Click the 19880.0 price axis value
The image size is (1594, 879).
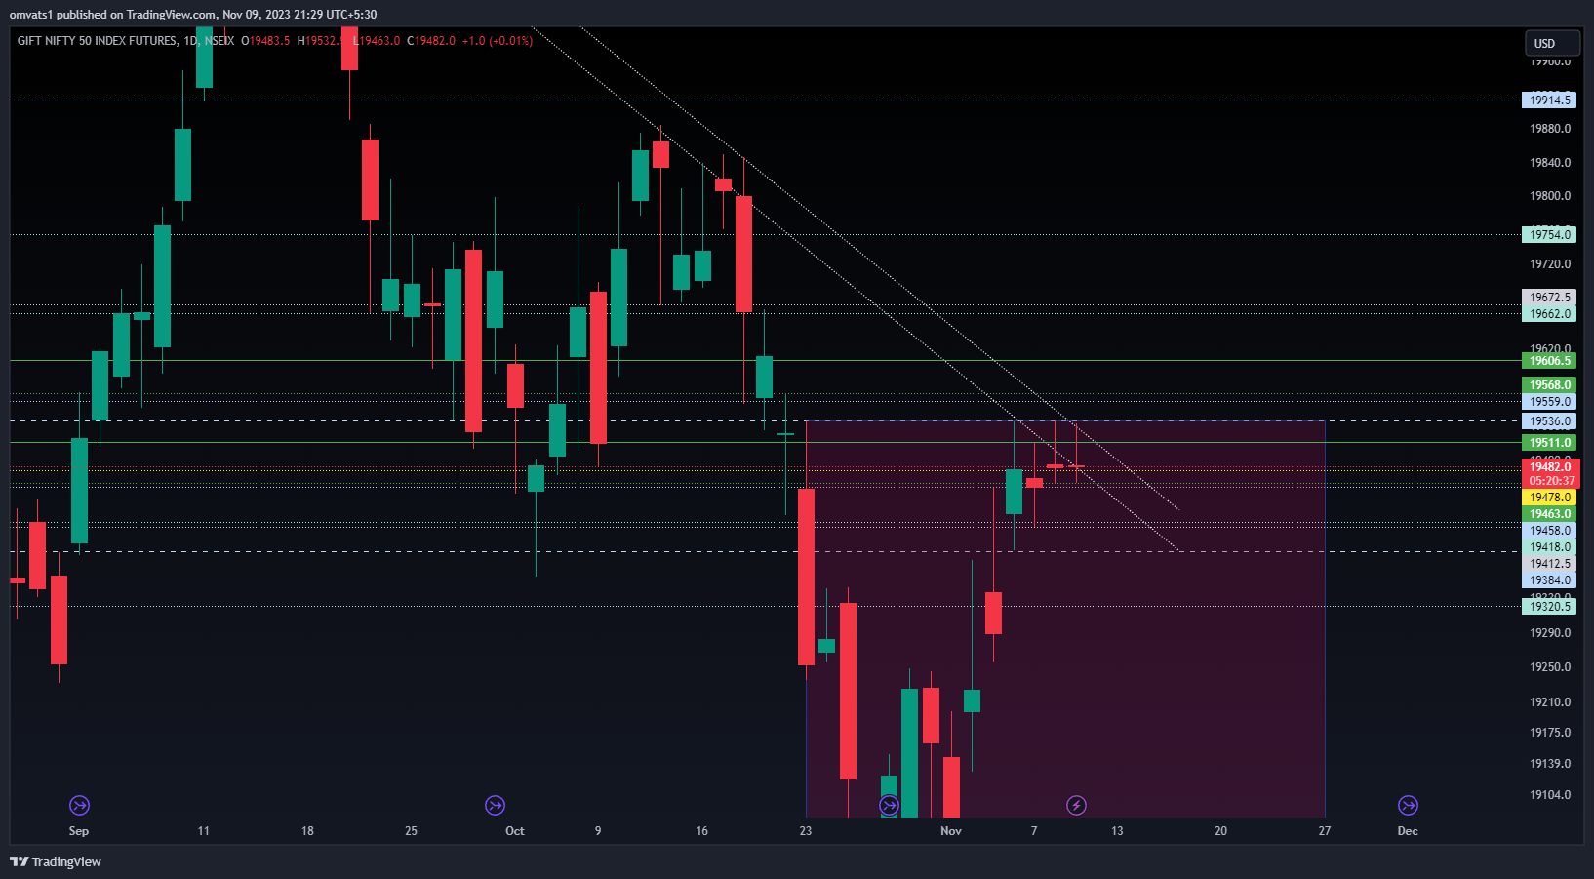[x=1550, y=129]
